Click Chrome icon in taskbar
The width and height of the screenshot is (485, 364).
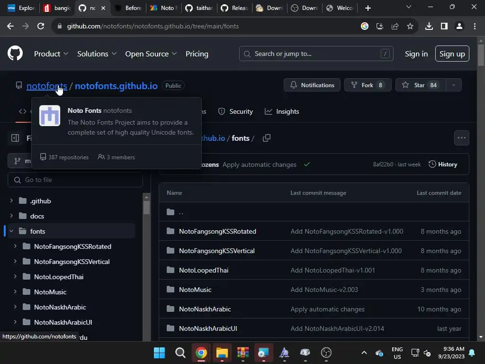(201, 353)
